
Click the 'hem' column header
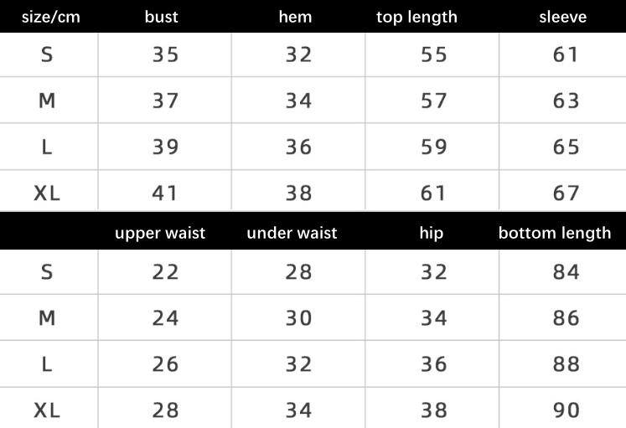point(295,17)
